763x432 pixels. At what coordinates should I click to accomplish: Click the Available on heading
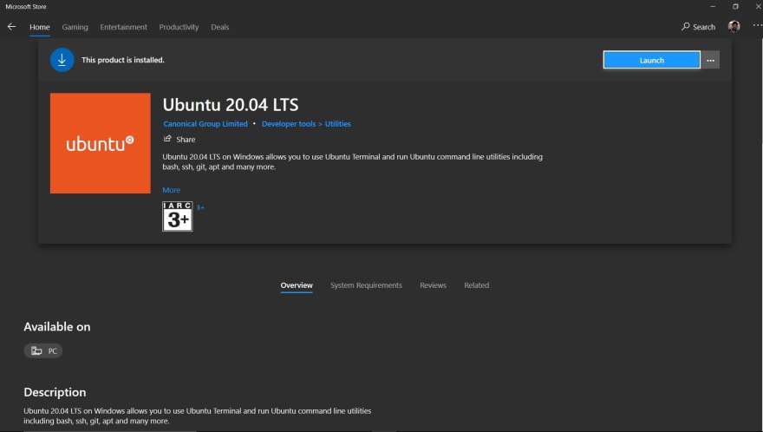(x=57, y=327)
